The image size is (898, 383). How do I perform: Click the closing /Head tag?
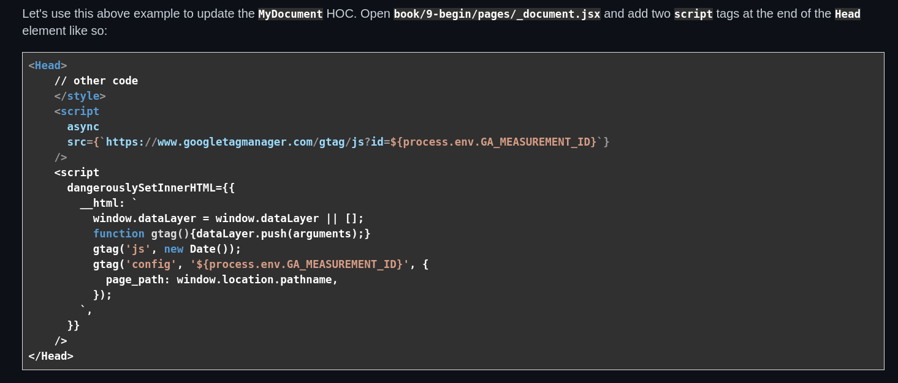(x=51, y=355)
